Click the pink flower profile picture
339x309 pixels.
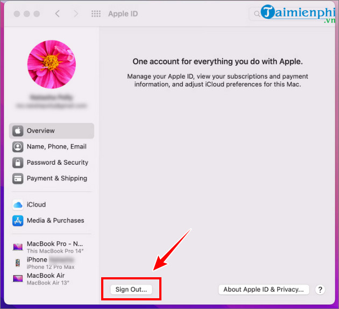pos(52,64)
